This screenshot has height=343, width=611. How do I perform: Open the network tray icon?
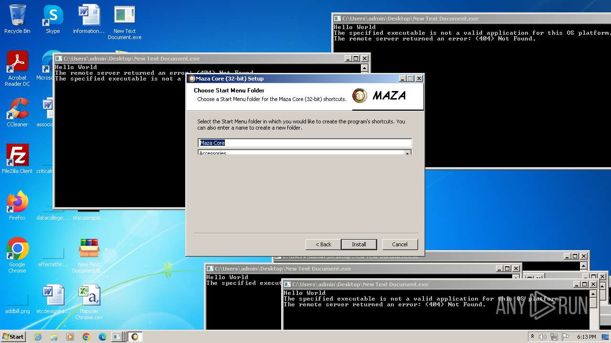point(554,337)
